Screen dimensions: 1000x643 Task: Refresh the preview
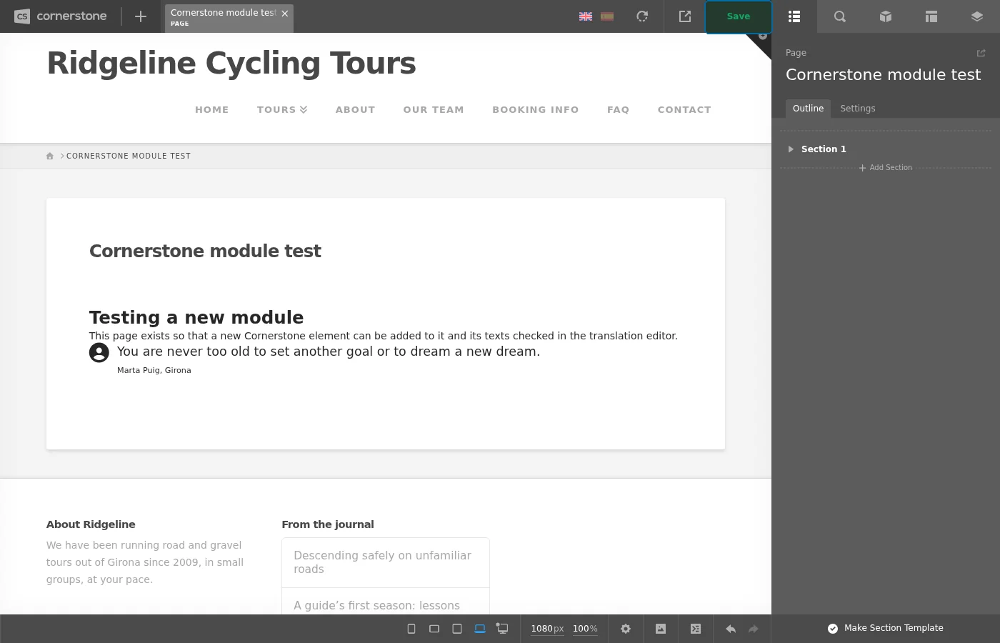(642, 16)
